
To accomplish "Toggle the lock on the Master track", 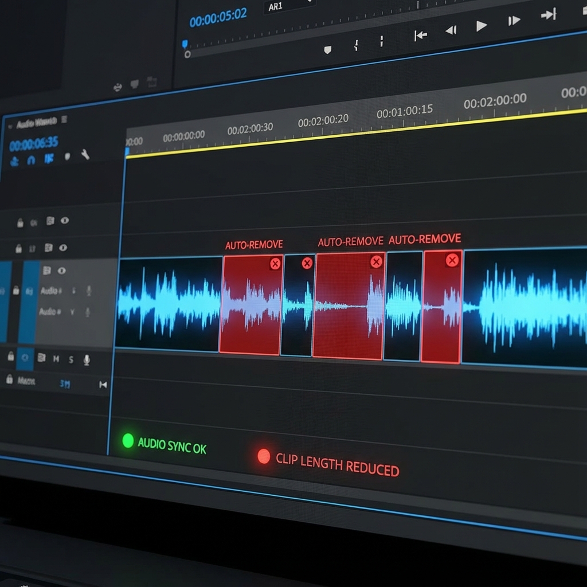I will tap(9, 379).
